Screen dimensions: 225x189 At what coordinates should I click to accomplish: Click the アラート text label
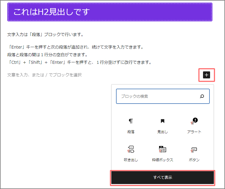click(194, 132)
